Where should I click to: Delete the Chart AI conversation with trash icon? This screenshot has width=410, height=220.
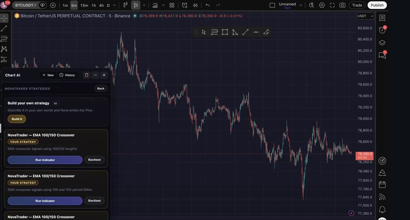pyautogui.click(x=87, y=75)
